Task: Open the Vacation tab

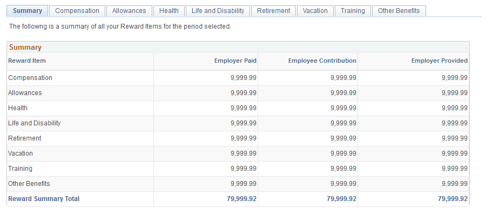Action: click(x=315, y=11)
